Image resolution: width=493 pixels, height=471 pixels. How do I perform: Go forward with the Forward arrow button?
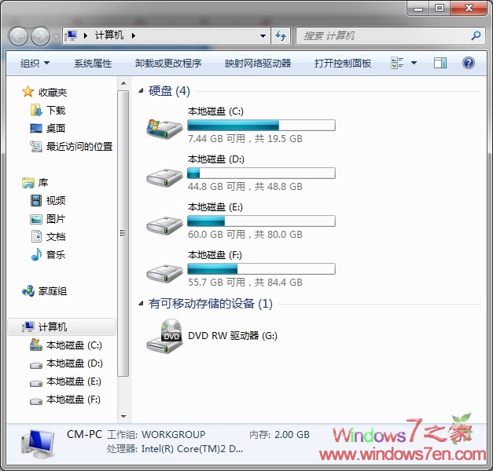40,36
